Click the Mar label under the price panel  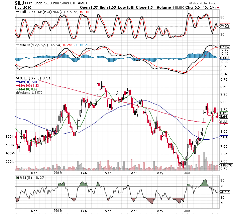108,173
